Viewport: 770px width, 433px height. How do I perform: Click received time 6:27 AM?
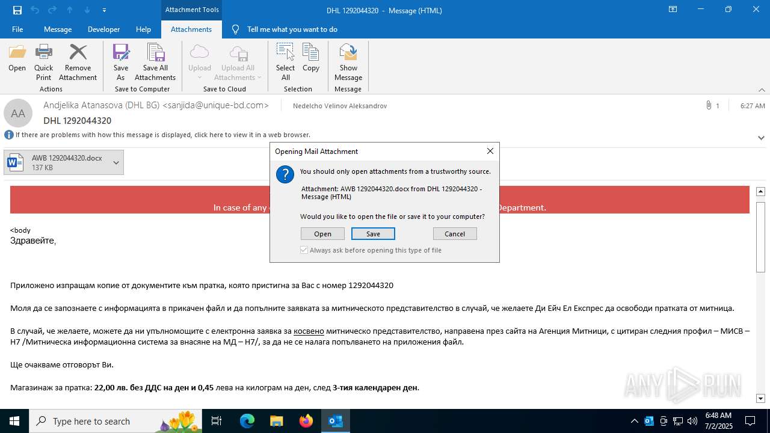pyautogui.click(x=753, y=106)
